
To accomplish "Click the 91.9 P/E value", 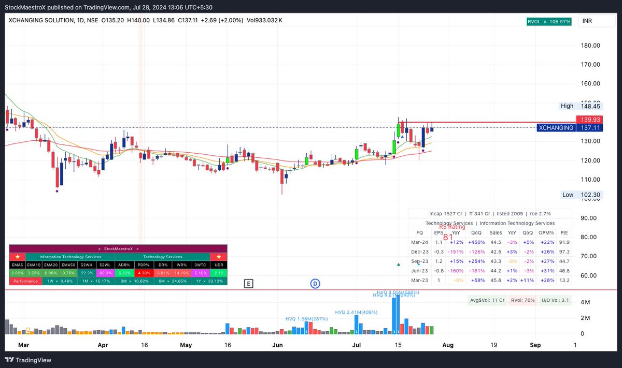I will point(564,242).
